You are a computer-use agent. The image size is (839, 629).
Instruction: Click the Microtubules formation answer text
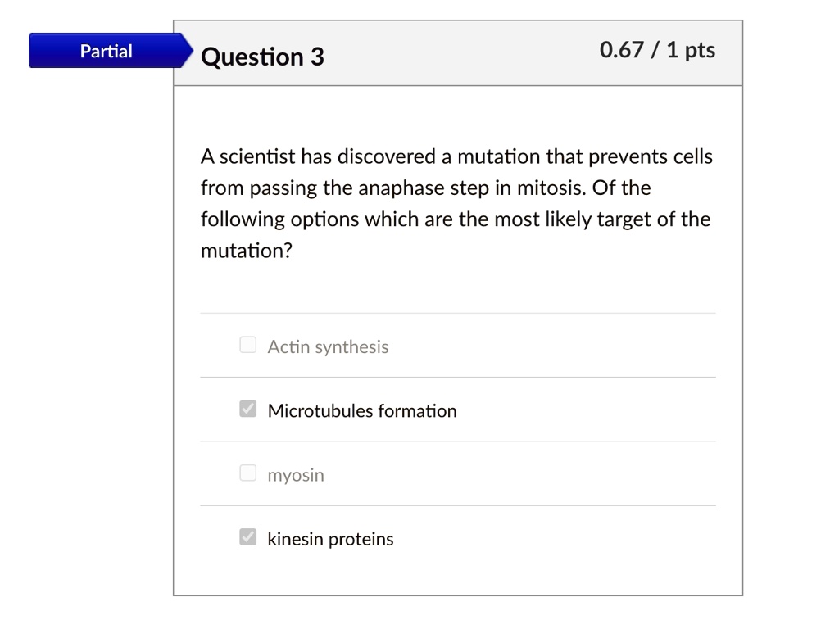click(x=361, y=410)
